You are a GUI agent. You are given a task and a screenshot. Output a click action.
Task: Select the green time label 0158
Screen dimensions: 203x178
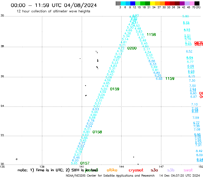pyautogui.click(x=97, y=132)
